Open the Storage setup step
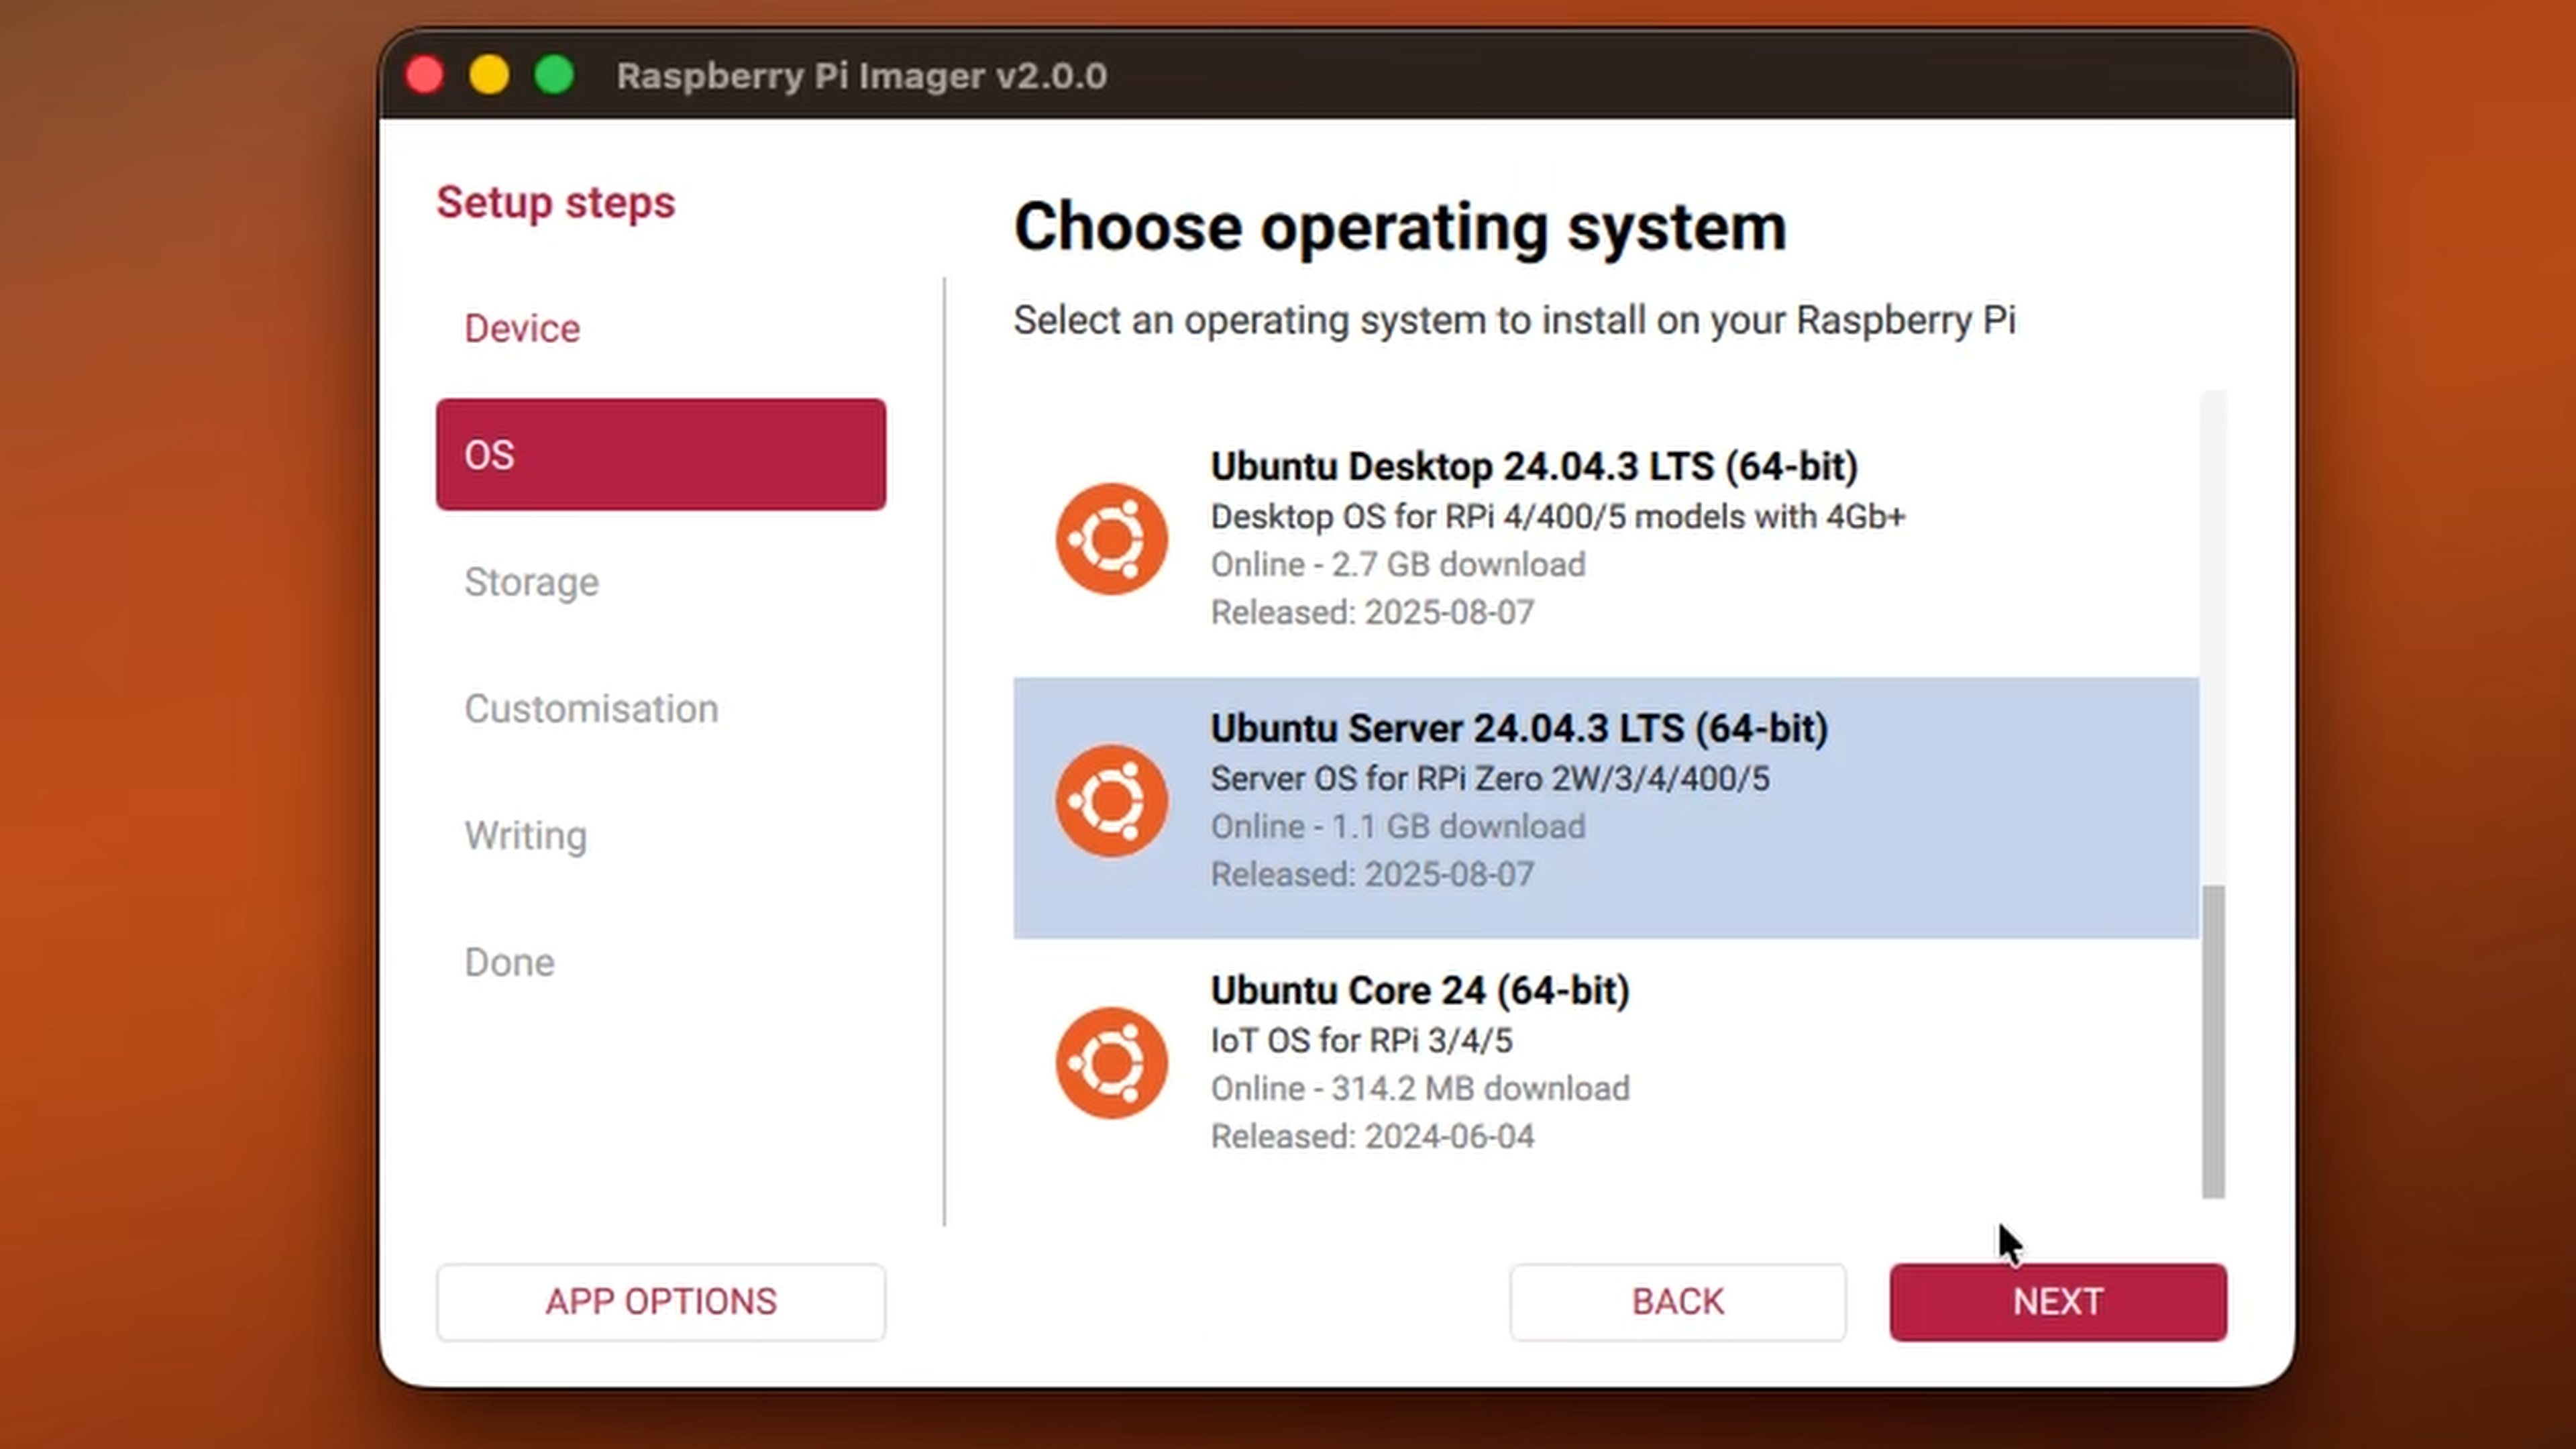2576x1449 pixels. [x=532, y=582]
